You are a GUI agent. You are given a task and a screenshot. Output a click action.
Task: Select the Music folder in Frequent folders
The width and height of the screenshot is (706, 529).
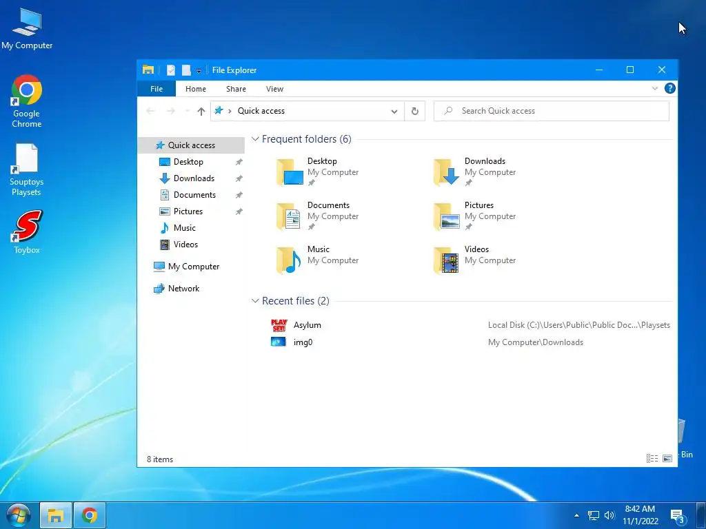pos(317,260)
